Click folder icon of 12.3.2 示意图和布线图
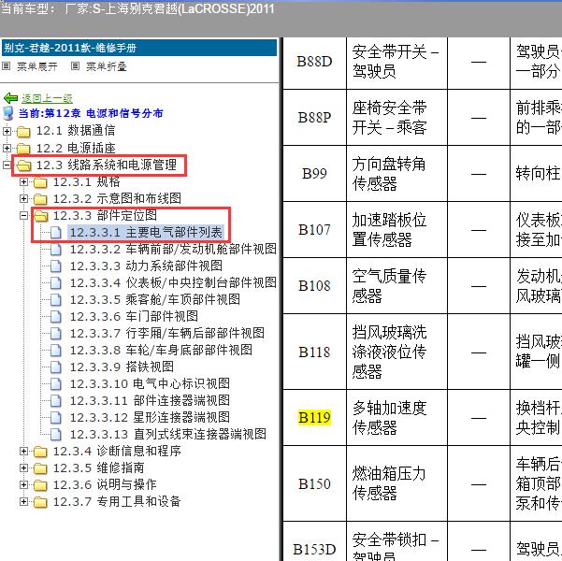This screenshot has height=561, width=562. [x=40, y=199]
